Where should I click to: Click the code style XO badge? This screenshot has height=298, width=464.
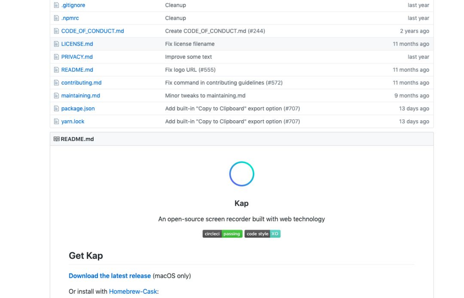pyautogui.click(x=262, y=234)
